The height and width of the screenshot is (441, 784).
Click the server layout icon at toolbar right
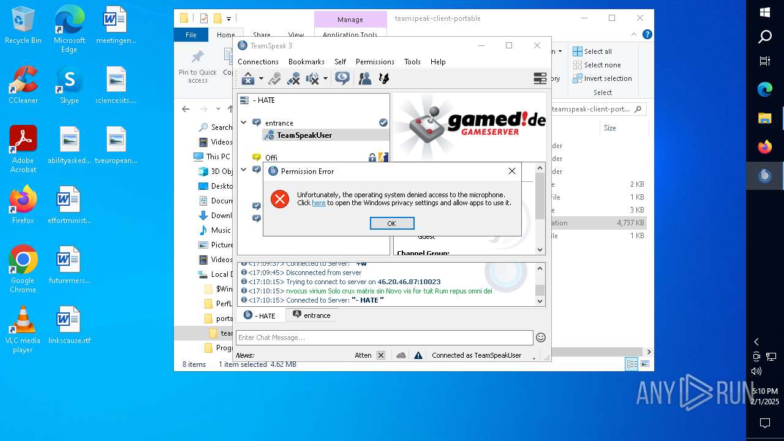click(540, 78)
